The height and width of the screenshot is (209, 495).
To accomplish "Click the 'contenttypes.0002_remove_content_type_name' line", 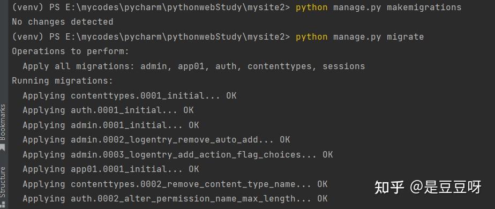I will (x=175, y=184).
